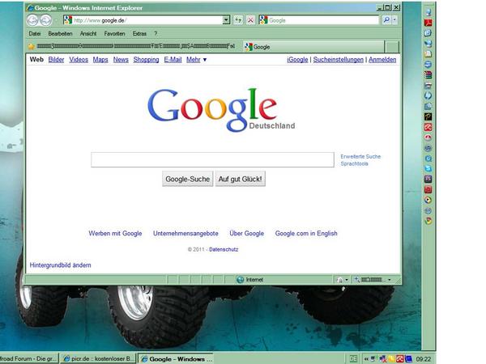Click the DE language indicator on taskbar
The image size is (486, 364).
tap(353, 358)
